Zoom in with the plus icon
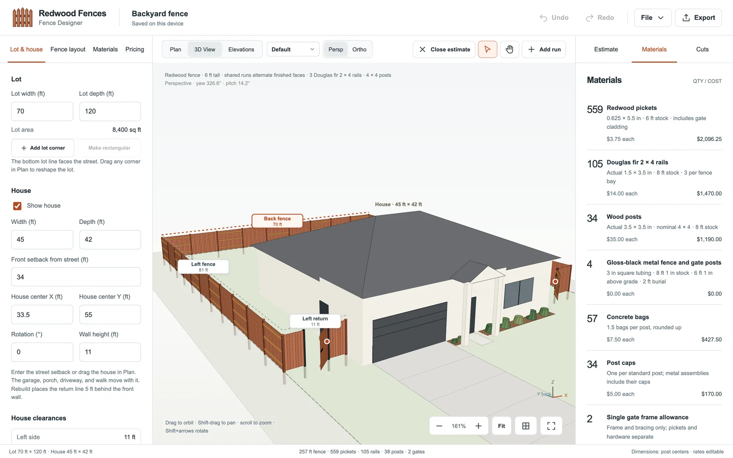Viewport: 733px width, 458px height. pos(478,426)
